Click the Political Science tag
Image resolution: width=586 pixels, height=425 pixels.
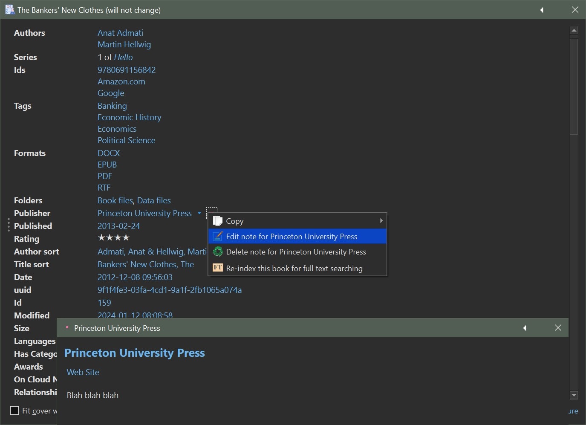(x=127, y=140)
